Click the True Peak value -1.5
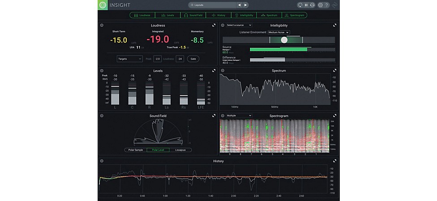 pos(183,47)
